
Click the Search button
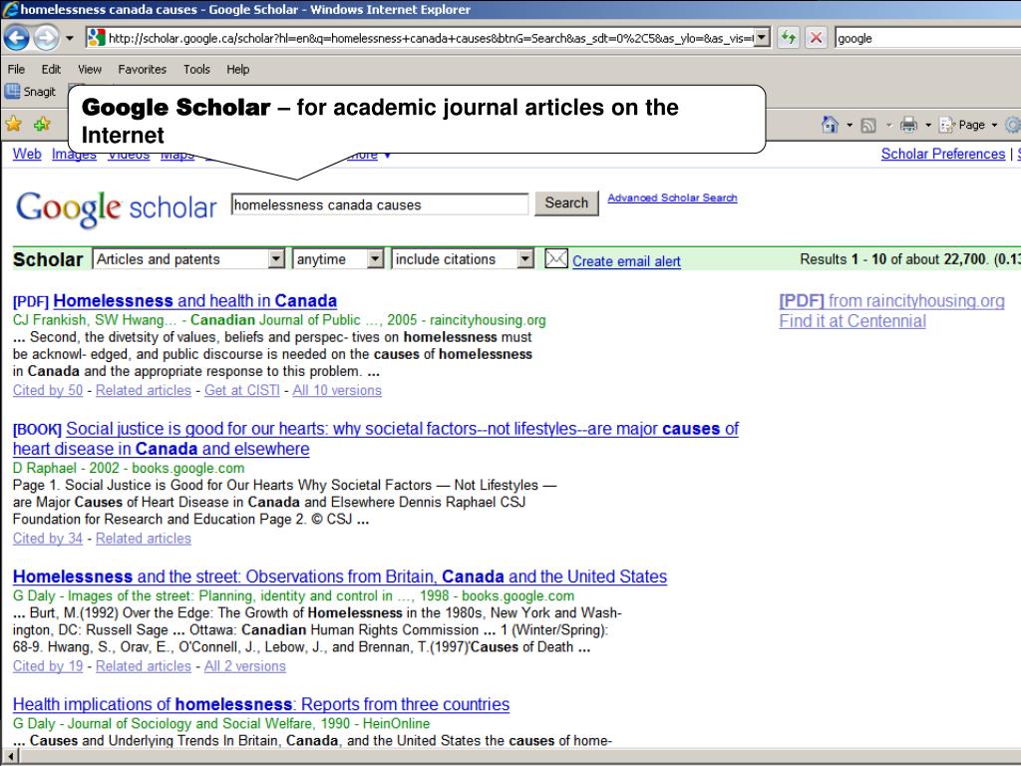(x=566, y=203)
